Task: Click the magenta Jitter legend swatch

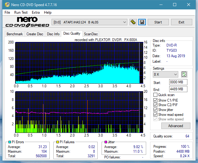Action: [x=106, y=142]
